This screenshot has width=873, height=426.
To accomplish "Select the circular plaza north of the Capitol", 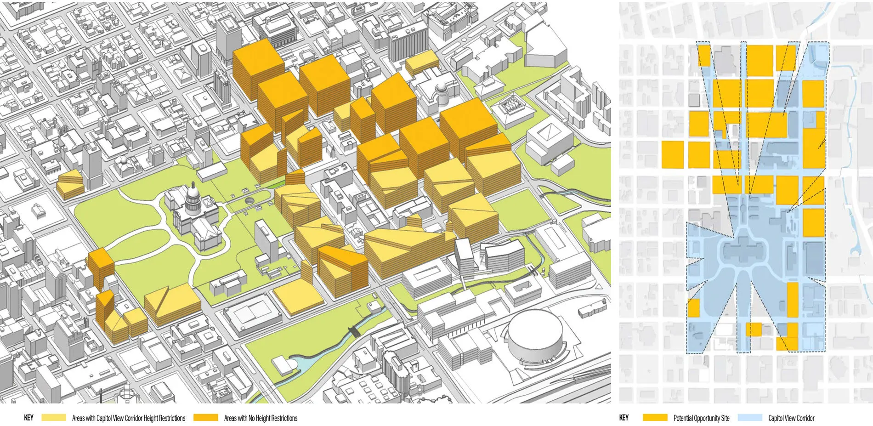I will coord(249,201).
